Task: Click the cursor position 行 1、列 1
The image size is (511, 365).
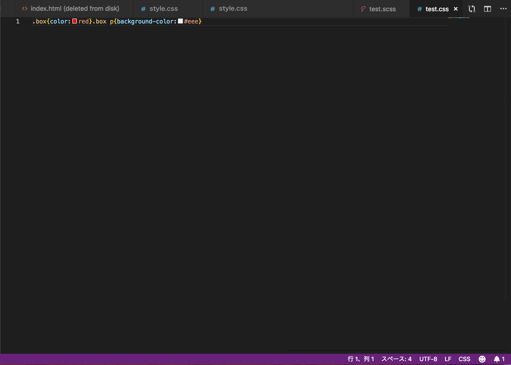Action: click(x=361, y=359)
